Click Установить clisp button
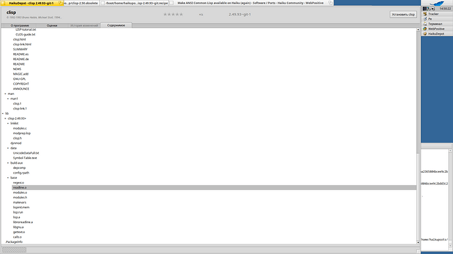 [403, 14]
